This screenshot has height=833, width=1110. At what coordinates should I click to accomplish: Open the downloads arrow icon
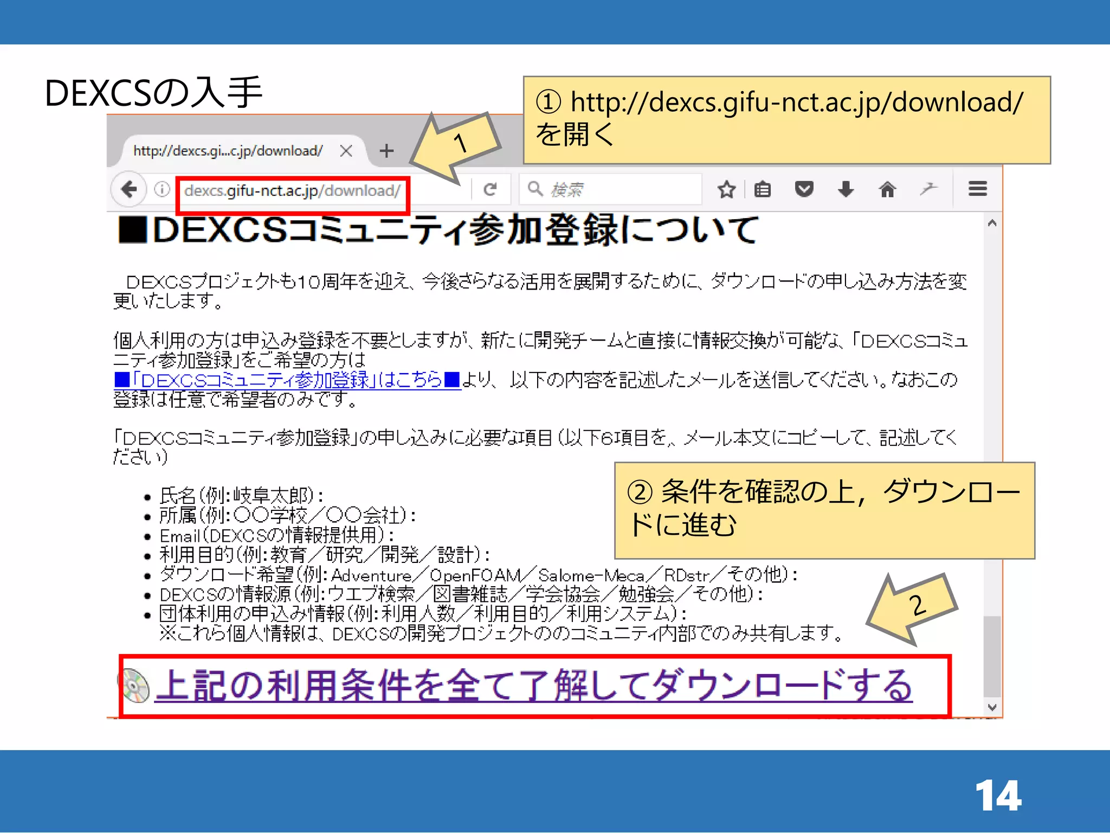[846, 189]
